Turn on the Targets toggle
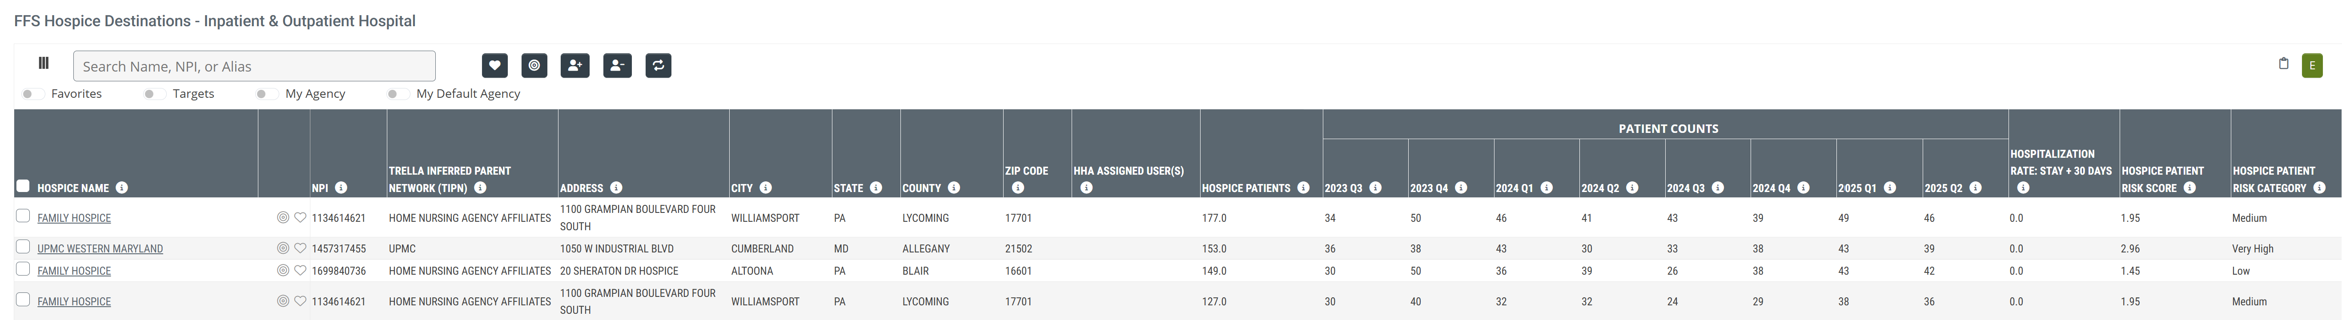Screen dimensions: 2342x320 pos(154,94)
